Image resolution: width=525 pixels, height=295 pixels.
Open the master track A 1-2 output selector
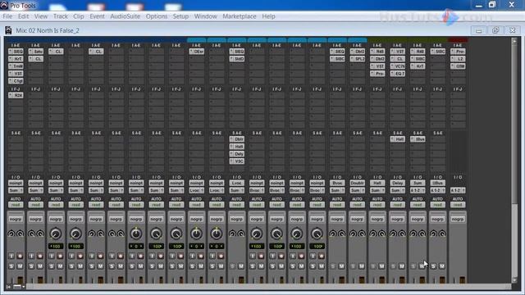tap(458, 190)
